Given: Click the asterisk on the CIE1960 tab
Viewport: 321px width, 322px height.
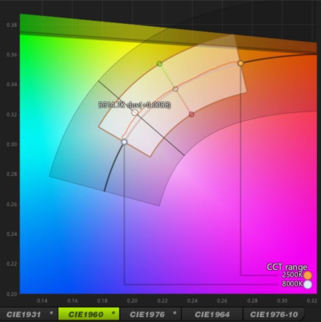Looking at the screenshot, I should pyautogui.click(x=113, y=313).
